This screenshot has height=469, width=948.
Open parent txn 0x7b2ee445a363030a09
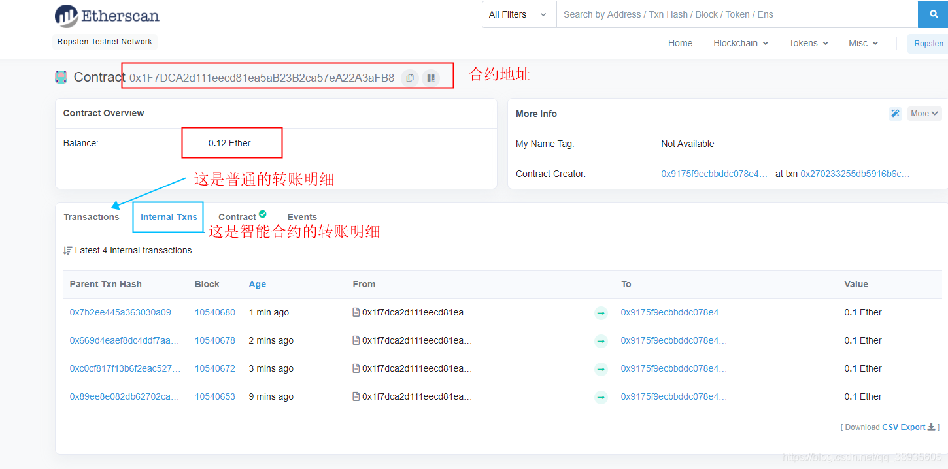coord(124,312)
